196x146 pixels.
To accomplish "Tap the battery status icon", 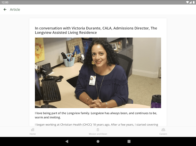I will [193, 2].
